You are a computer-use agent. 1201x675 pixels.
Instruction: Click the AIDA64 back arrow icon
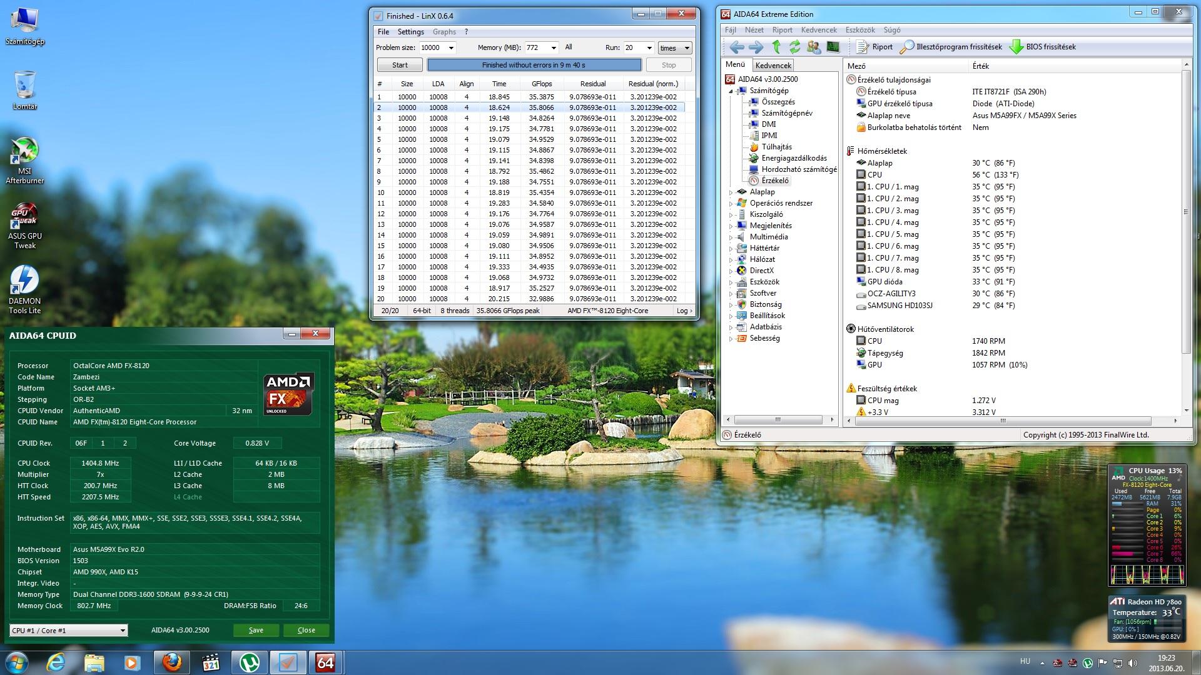pyautogui.click(x=736, y=47)
